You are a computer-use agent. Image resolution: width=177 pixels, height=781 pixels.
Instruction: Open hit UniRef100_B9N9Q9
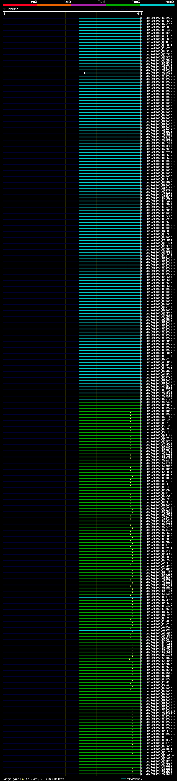point(158,18)
